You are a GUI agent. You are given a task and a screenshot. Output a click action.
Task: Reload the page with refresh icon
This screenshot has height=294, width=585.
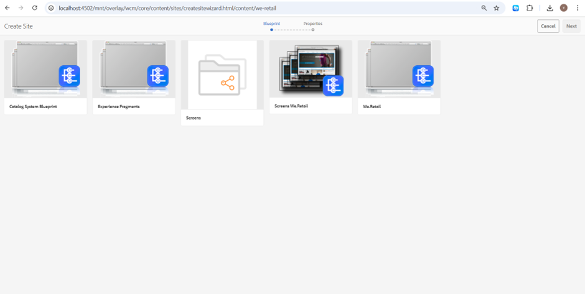34,8
